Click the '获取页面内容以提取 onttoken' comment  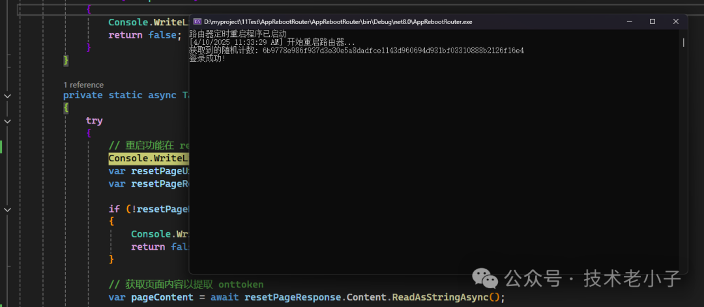(186, 284)
